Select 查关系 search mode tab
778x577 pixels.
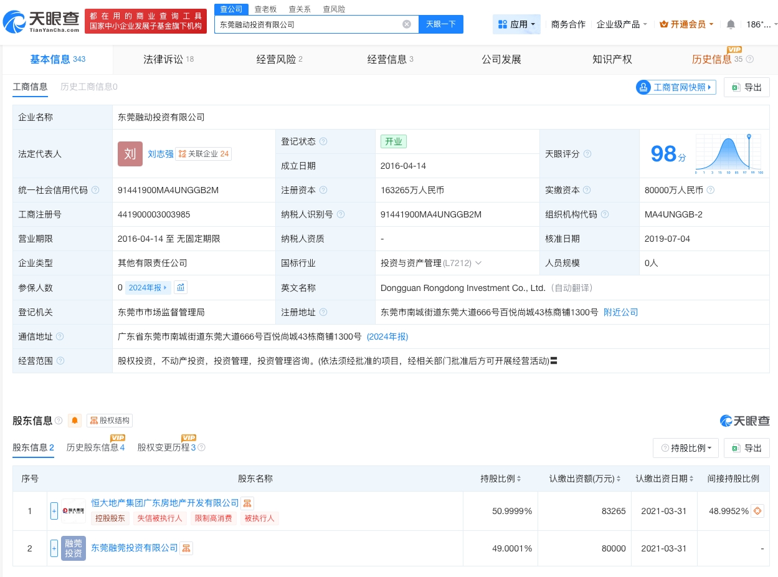click(x=300, y=9)
